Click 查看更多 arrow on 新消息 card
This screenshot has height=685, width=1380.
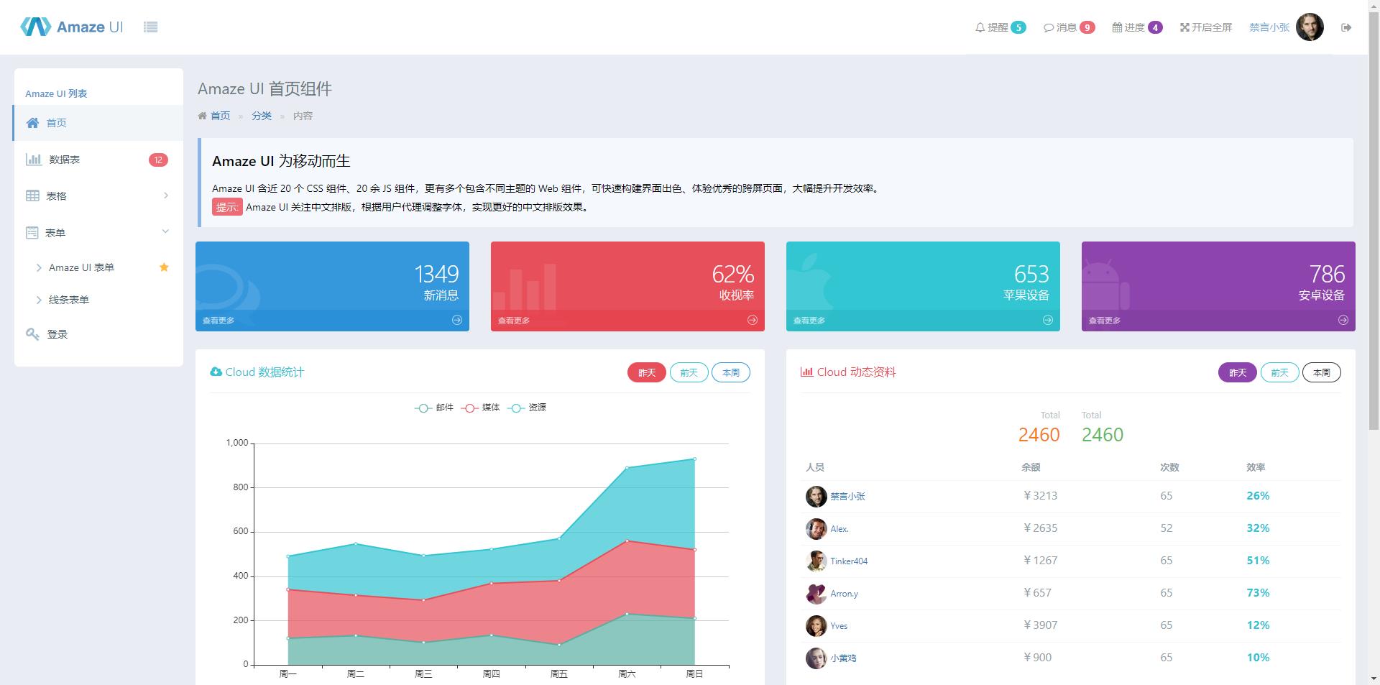[x=457, y=321]
